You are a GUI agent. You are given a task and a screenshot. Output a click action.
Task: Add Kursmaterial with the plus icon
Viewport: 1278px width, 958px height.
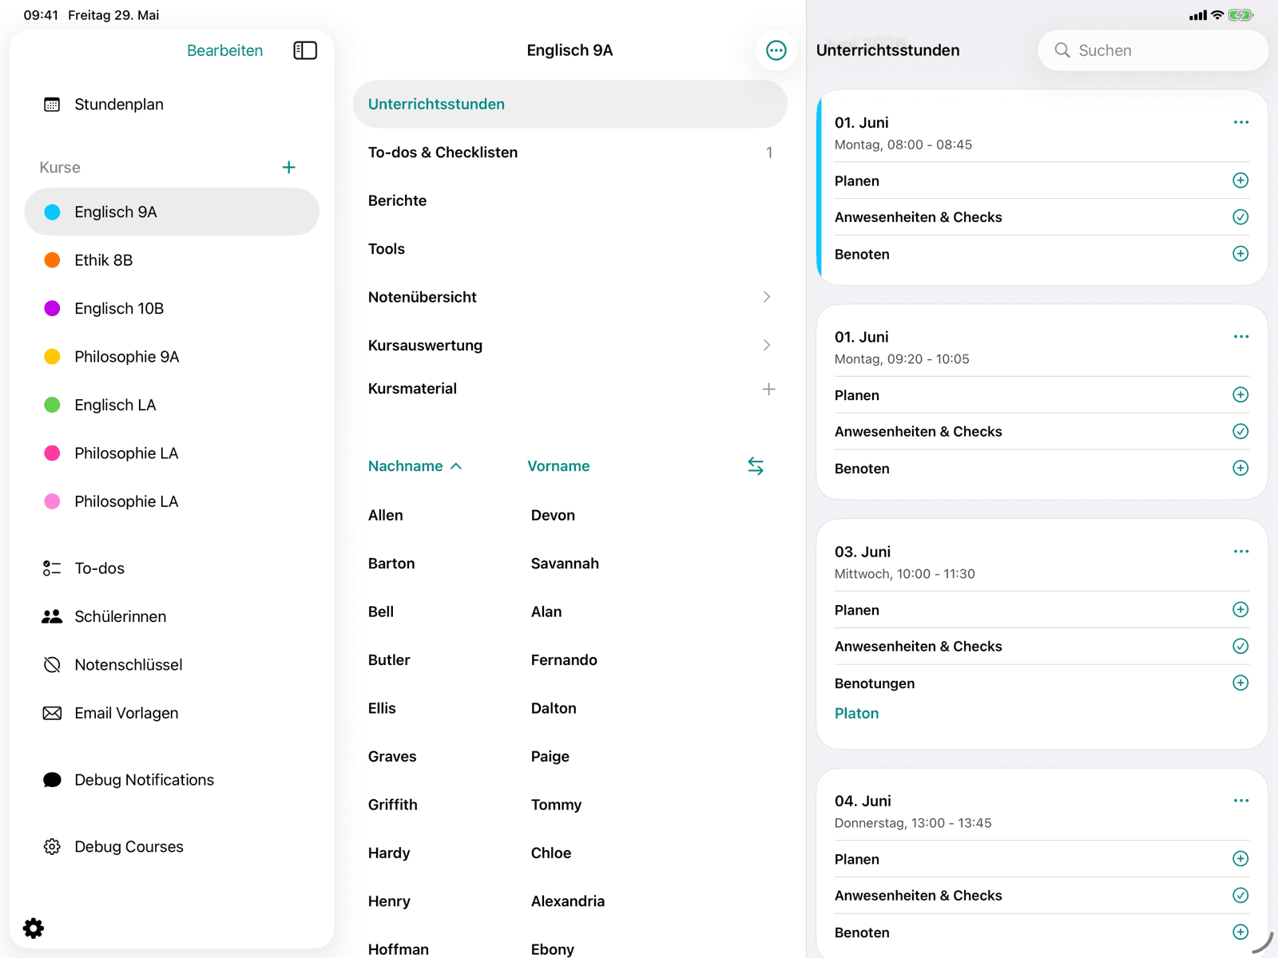pos(768,389)
